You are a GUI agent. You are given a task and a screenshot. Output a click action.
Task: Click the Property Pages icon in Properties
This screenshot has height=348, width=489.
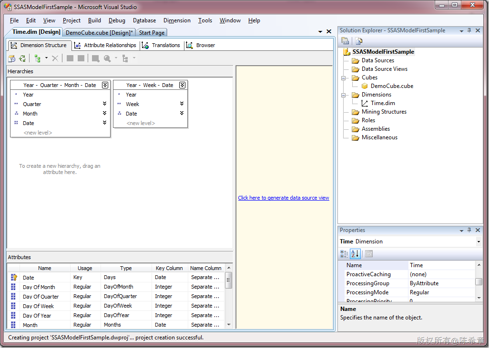coord(368,254)
